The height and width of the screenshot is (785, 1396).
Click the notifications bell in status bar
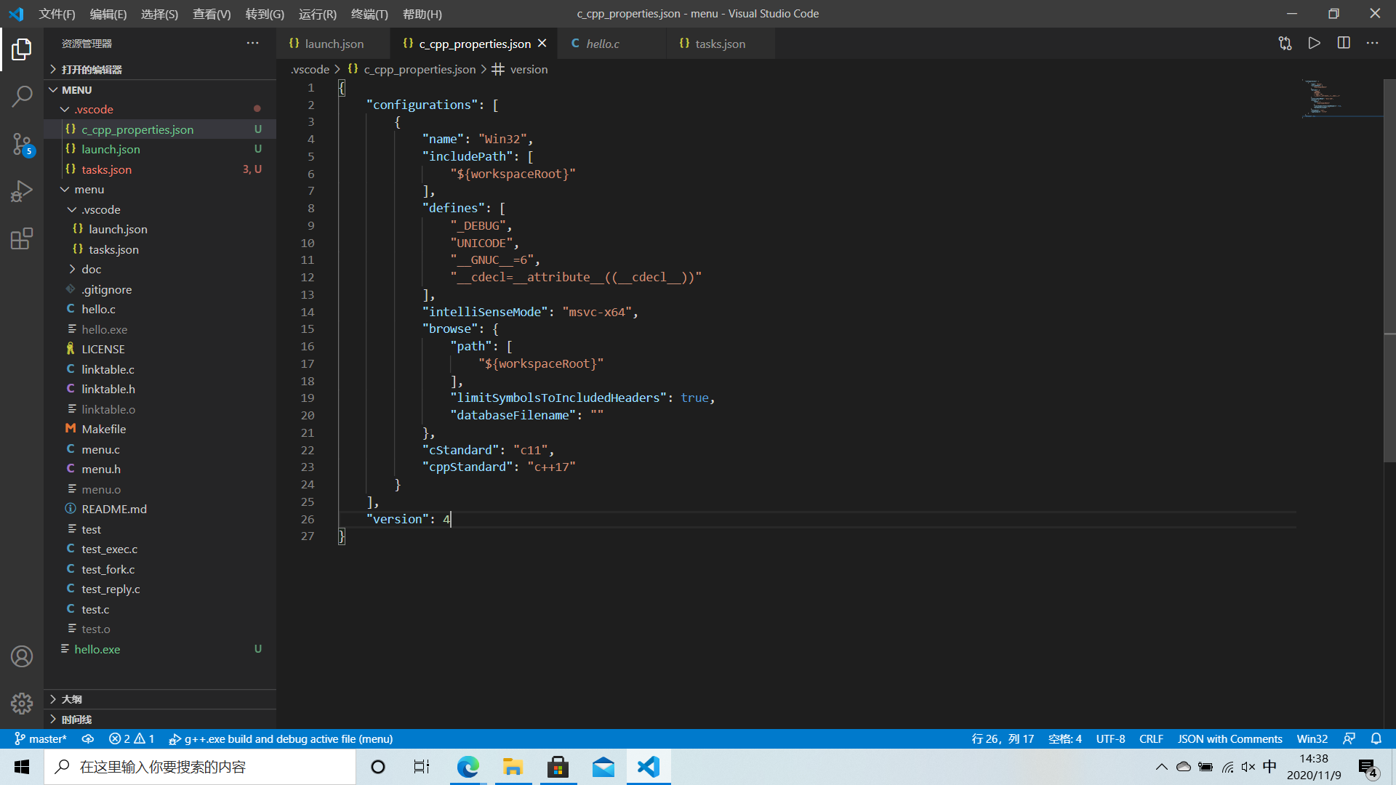[1376, 738]
